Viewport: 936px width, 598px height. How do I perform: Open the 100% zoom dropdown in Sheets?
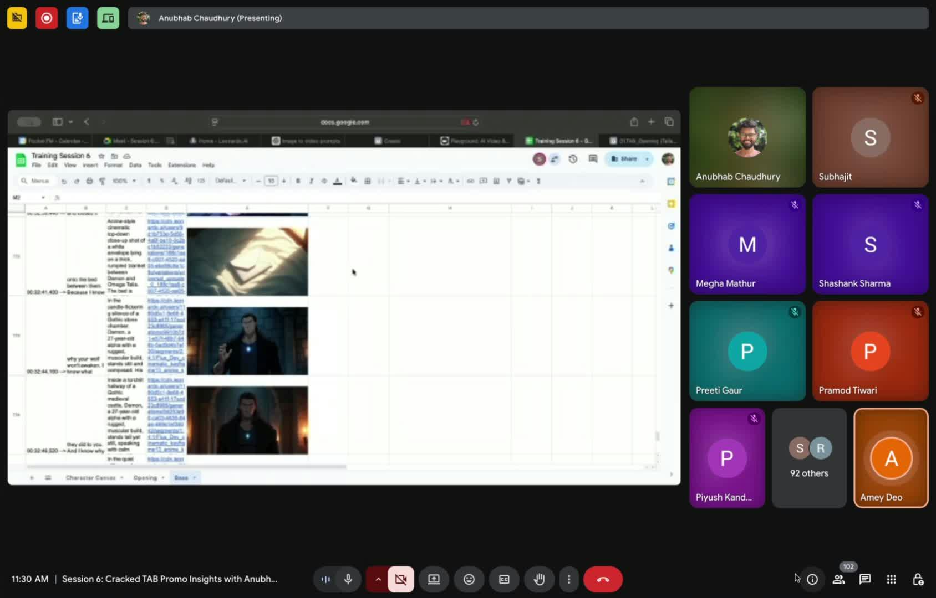point(124,181)
